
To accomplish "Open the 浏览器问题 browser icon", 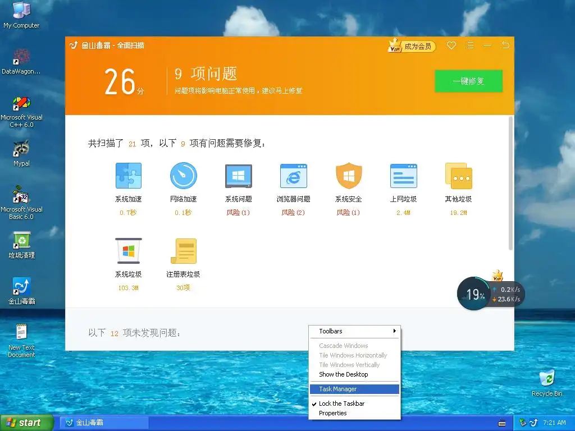I will [293, 176].
